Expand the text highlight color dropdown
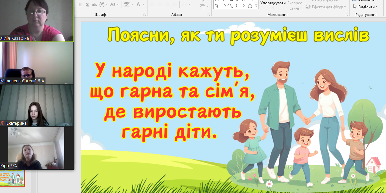 point(133,4)
